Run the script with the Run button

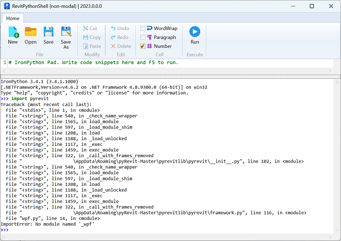[195, 35]
